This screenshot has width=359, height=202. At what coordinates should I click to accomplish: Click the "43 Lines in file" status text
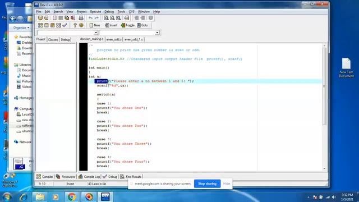tap(97, 183)
